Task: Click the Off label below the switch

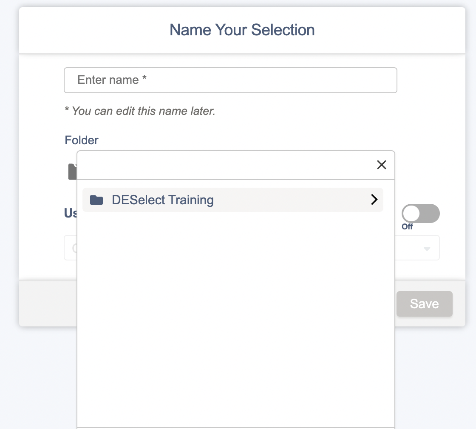Action: pos(407,227)
